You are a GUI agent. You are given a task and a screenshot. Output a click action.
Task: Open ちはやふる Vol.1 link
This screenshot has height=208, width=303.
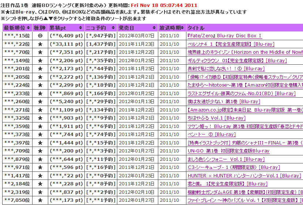coord(216,118)
